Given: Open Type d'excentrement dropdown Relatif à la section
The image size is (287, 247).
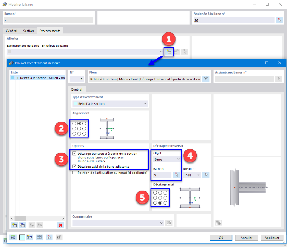Looking at the screenshot, I should click(x=110, y=103).
